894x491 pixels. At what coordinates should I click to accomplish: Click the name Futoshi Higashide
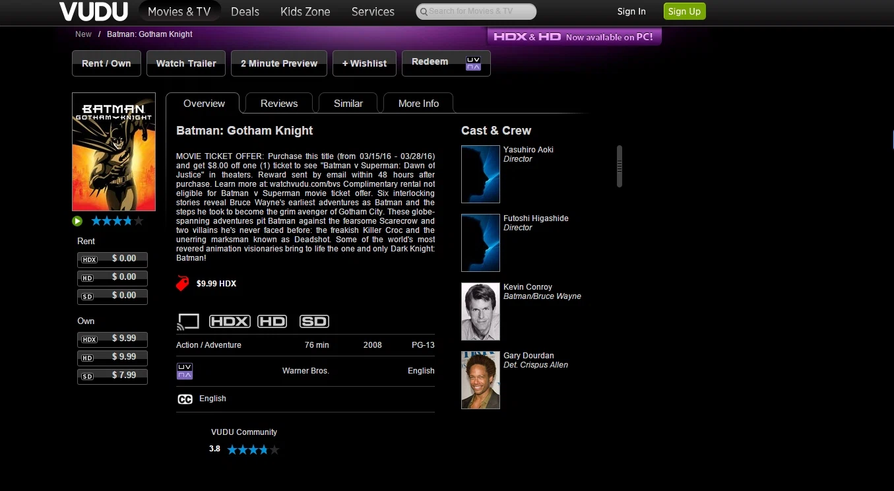[x=536, y=218]
